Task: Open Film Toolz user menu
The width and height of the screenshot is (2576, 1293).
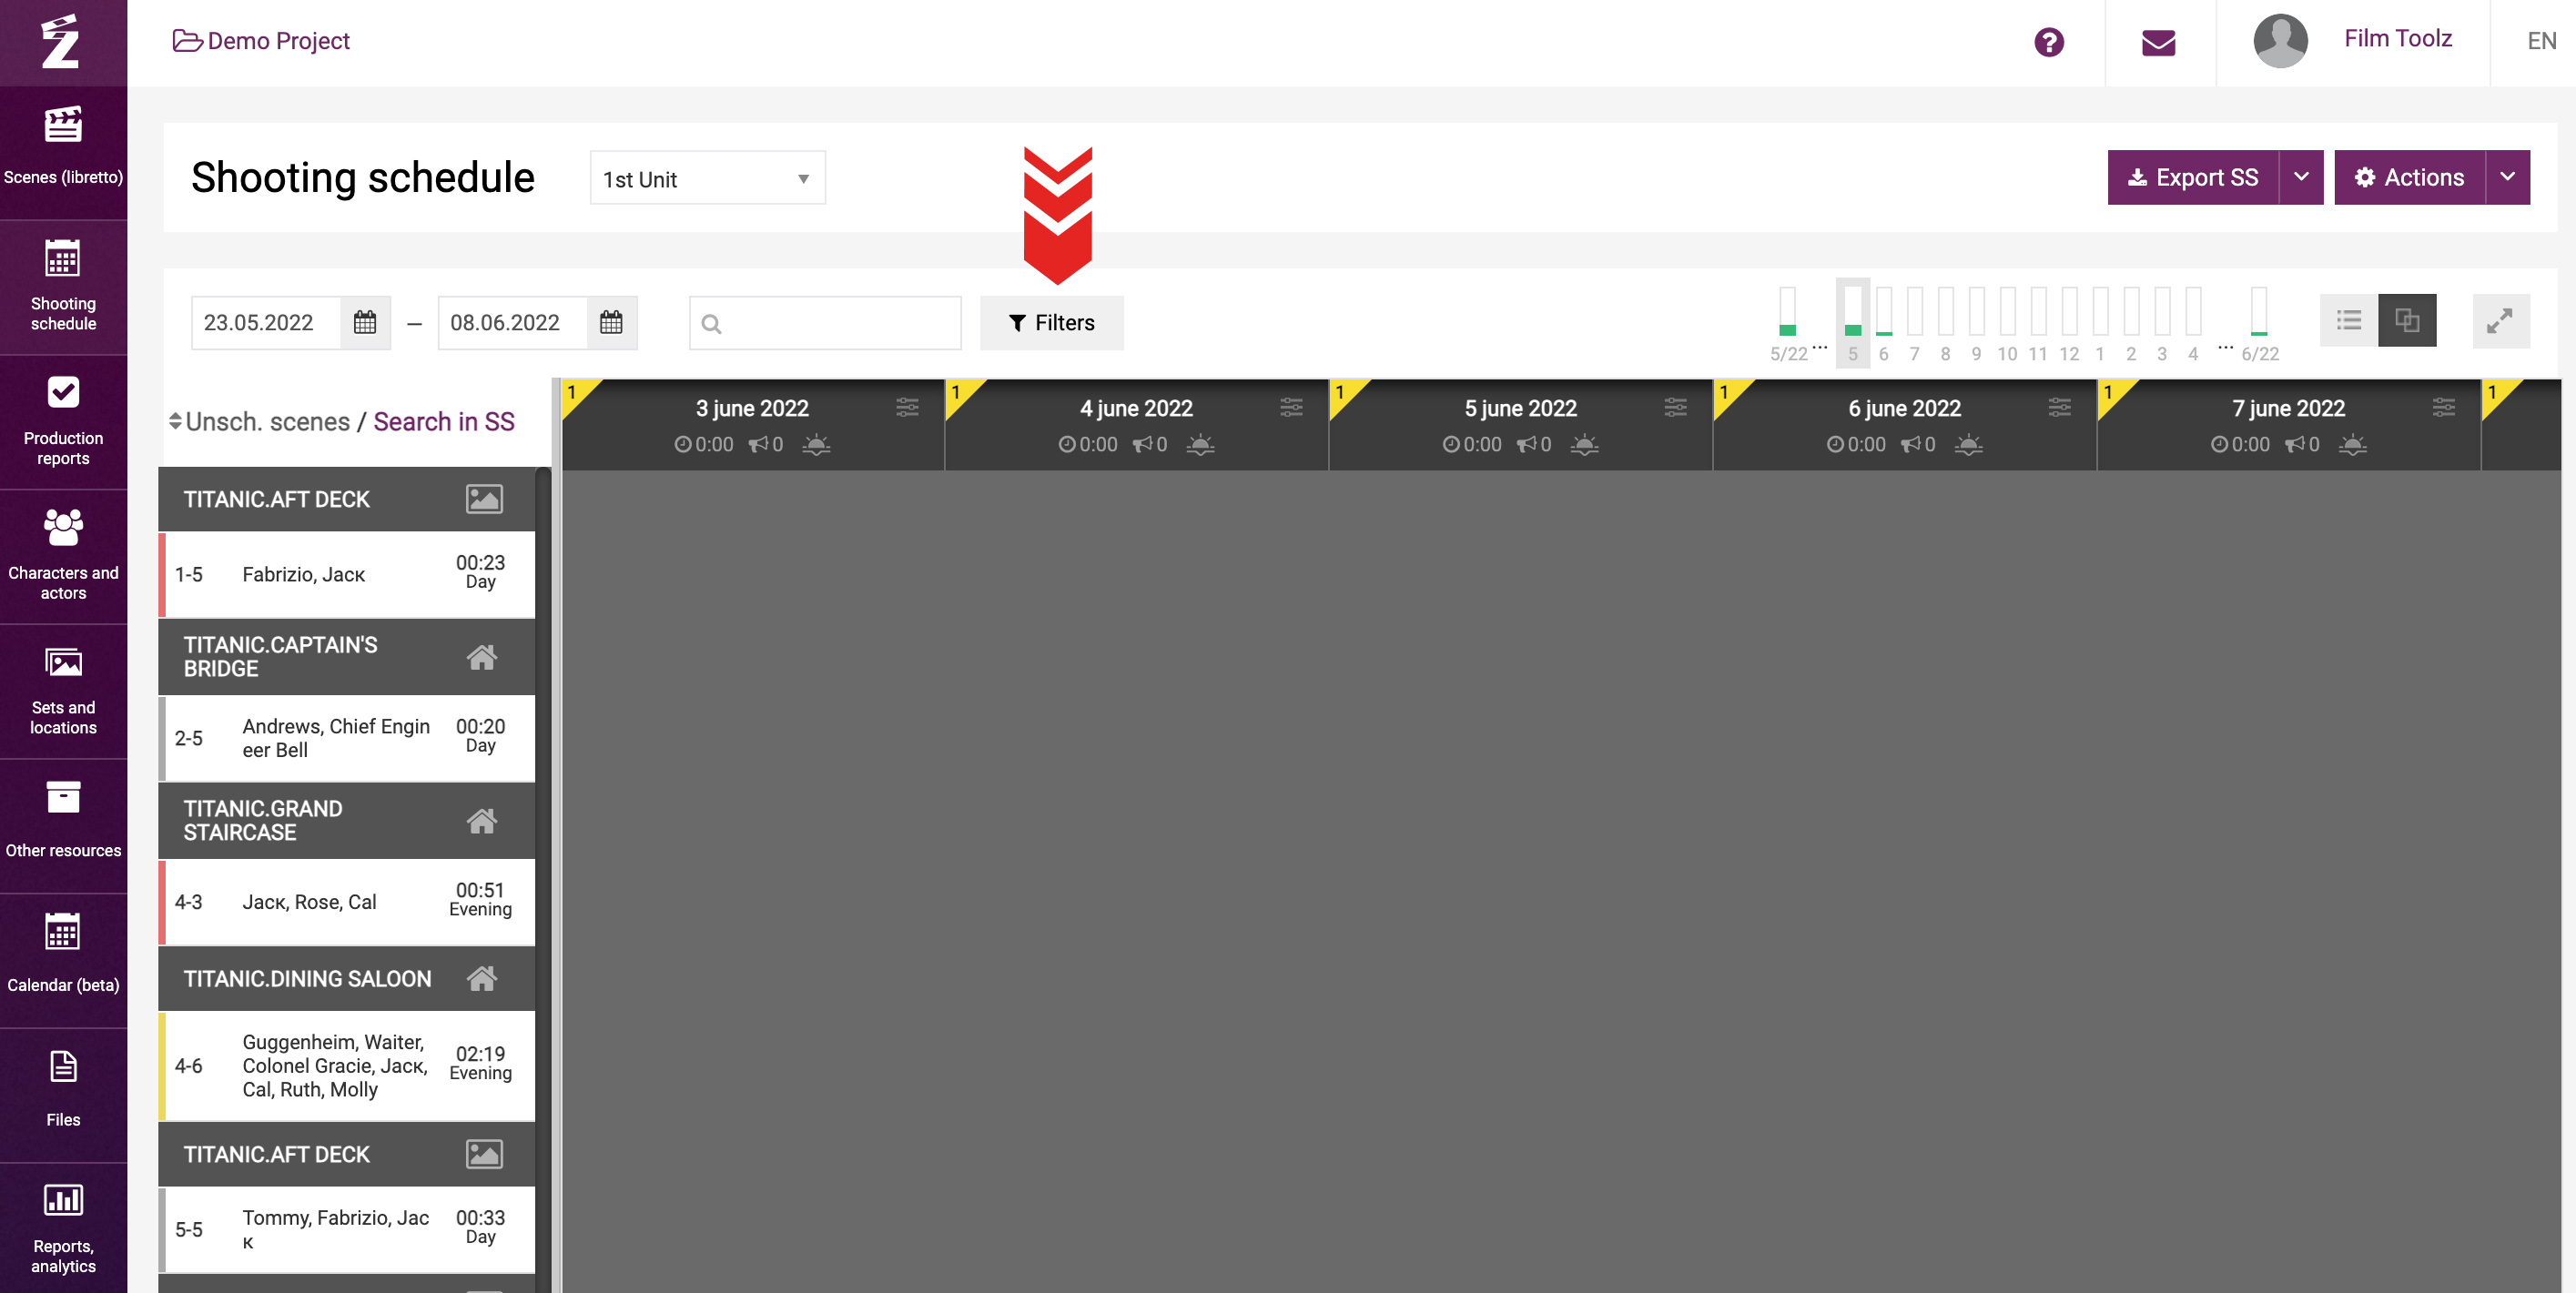Action: click(2397, 38)
